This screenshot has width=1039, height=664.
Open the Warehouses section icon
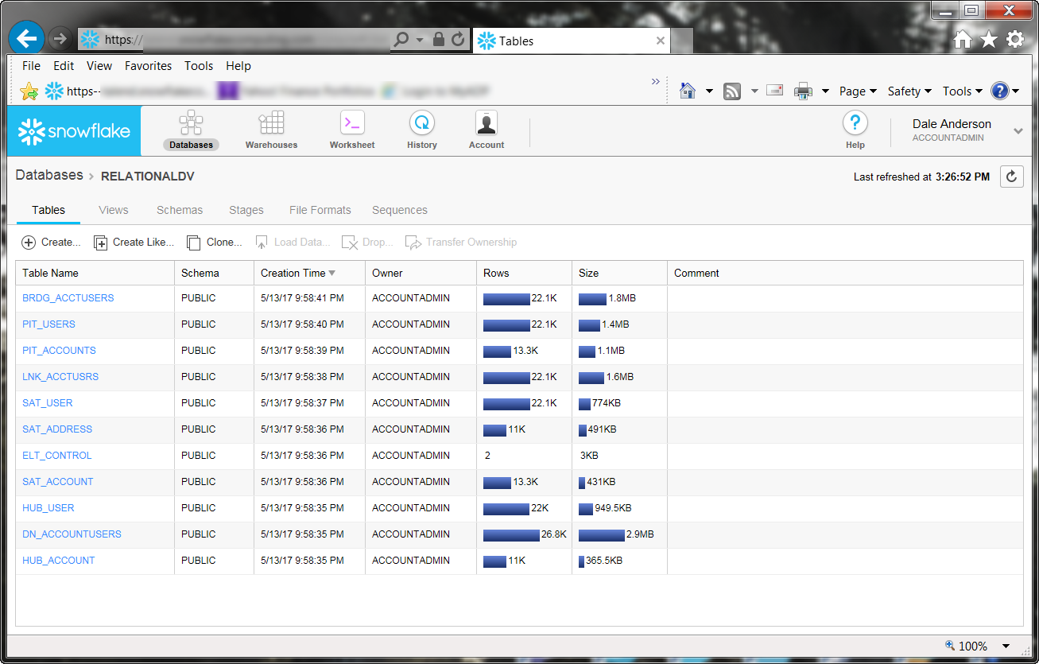(x=271, y=124)
